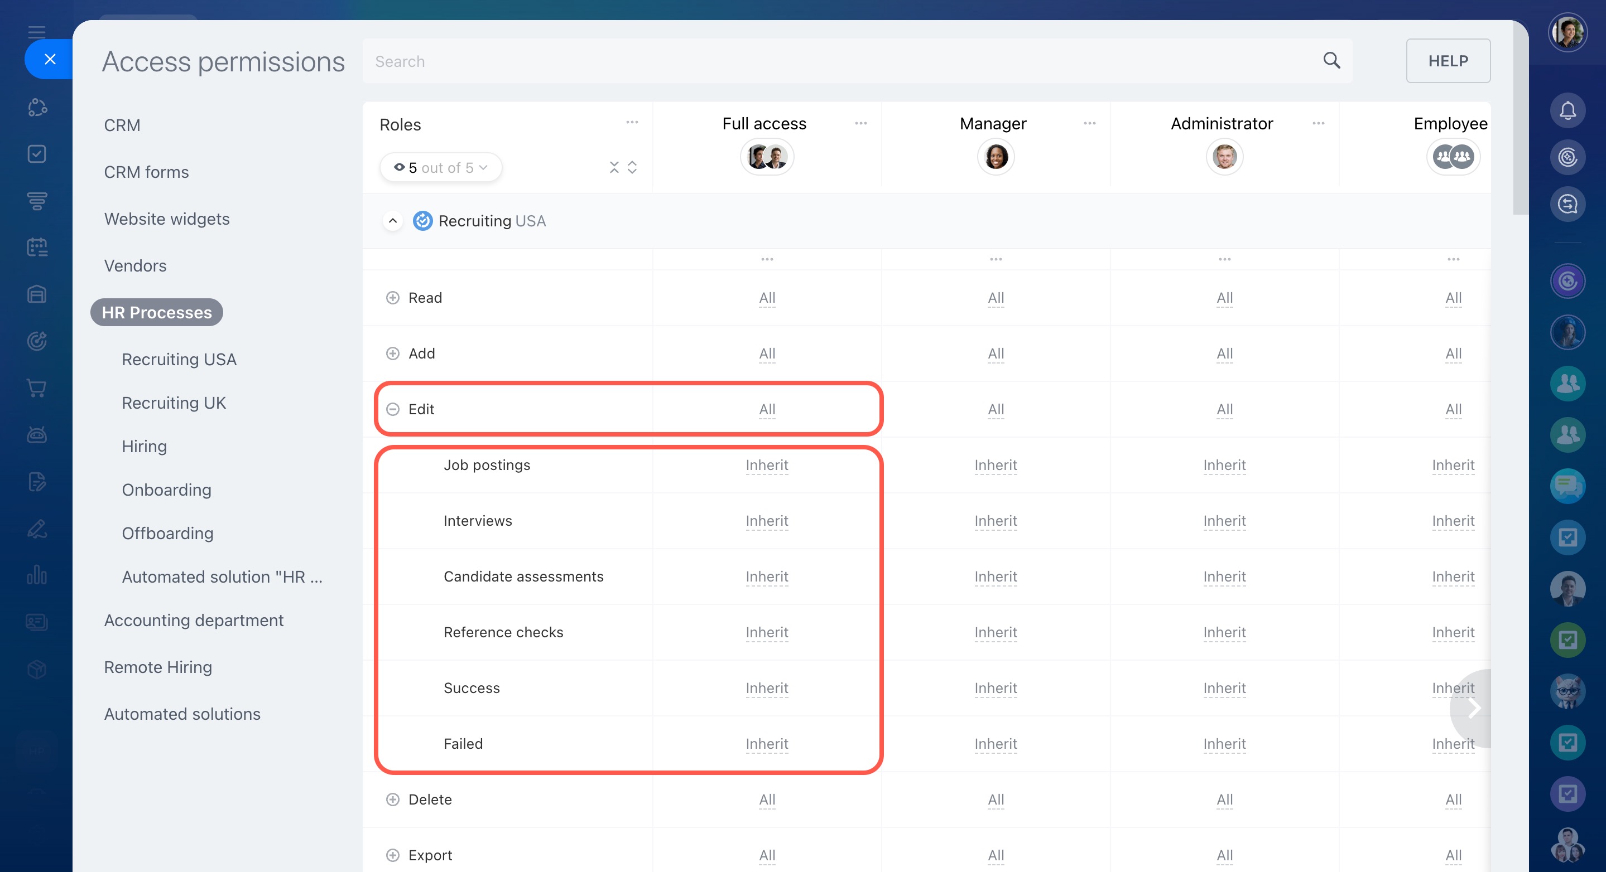Click the search magnifier icon
Image resolution: width=1606 pixels, height=872 pixels.
click(x=1331, y=60)
